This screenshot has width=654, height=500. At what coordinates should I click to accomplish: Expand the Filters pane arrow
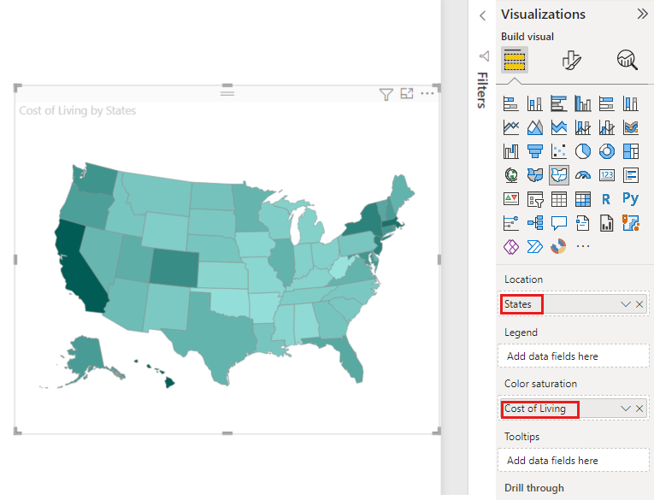[483, 16]
